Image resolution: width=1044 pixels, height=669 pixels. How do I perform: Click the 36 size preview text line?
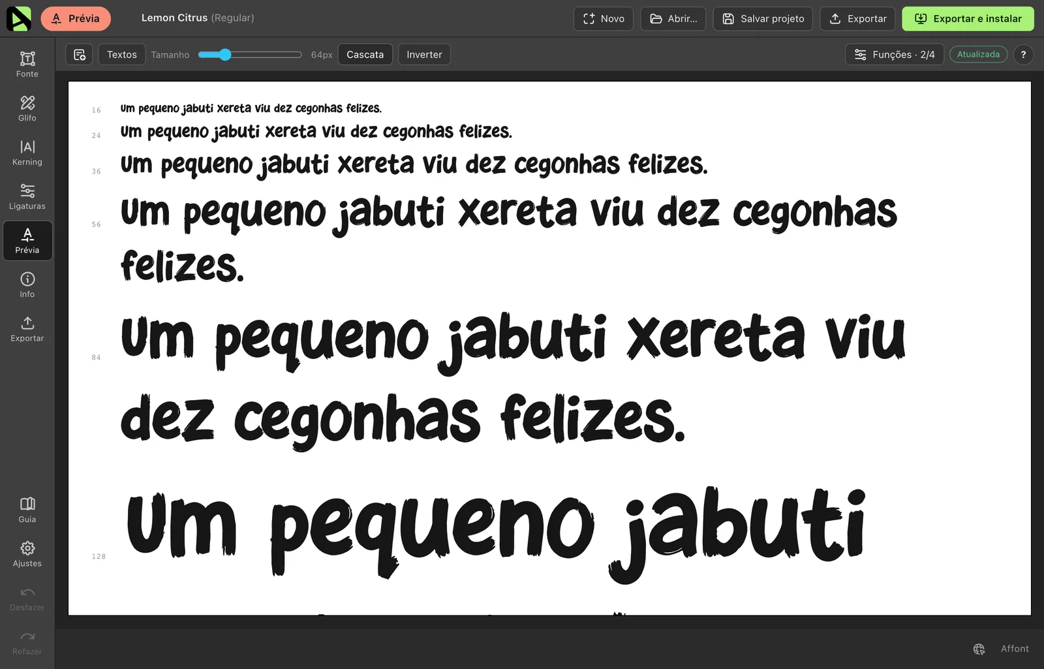click(414, 164)
